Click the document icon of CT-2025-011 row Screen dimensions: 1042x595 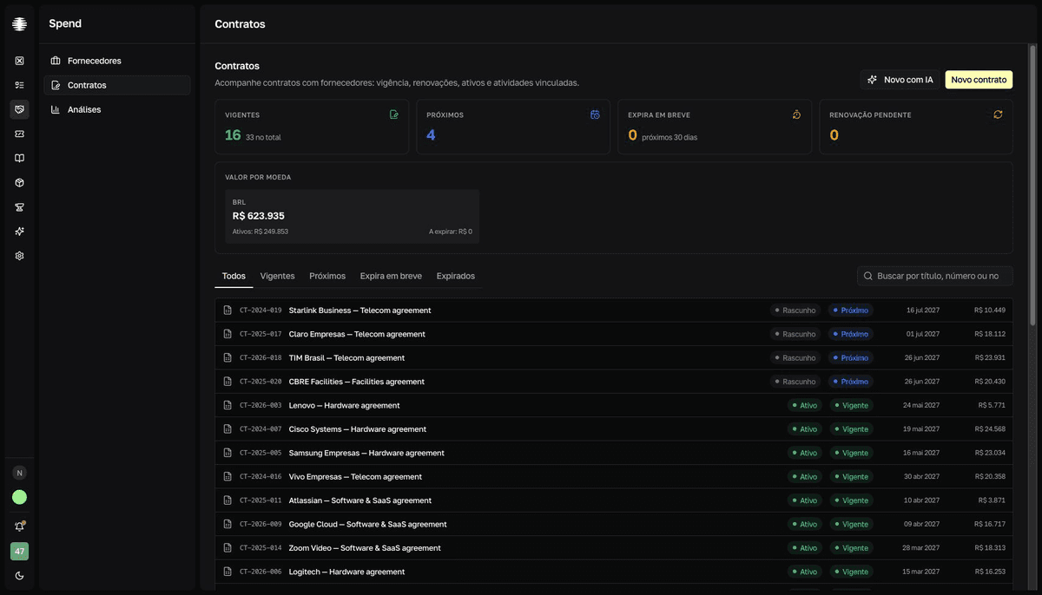[x=228, y=500]
